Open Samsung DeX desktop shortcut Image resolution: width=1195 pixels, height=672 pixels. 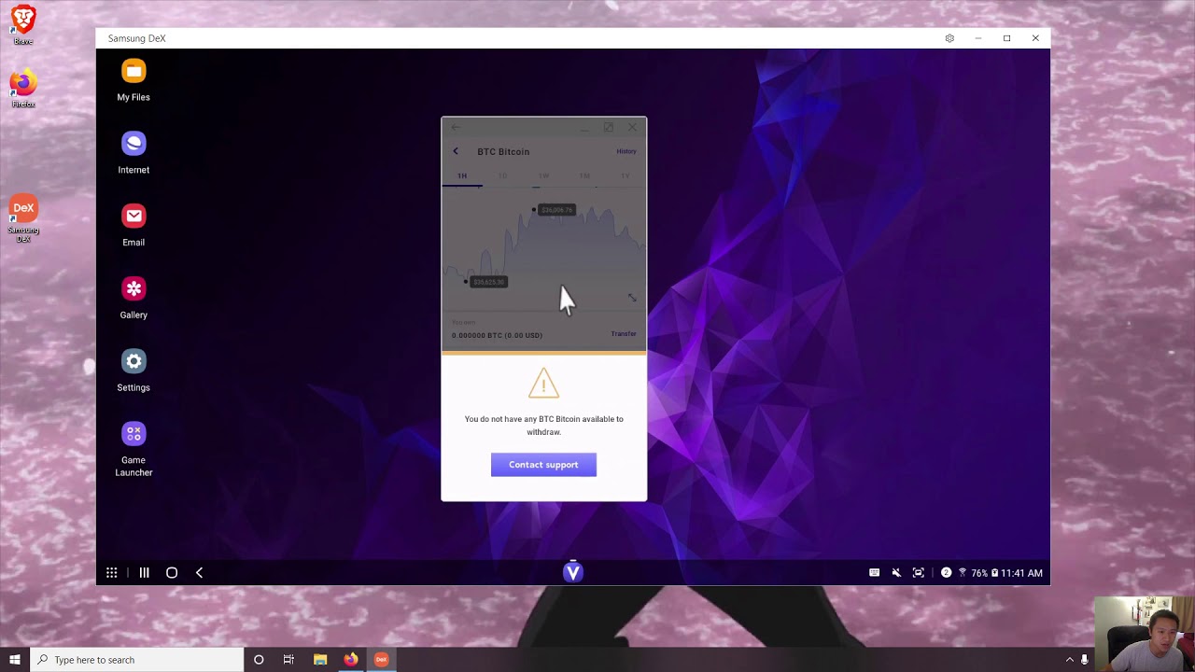pos(23,219)
